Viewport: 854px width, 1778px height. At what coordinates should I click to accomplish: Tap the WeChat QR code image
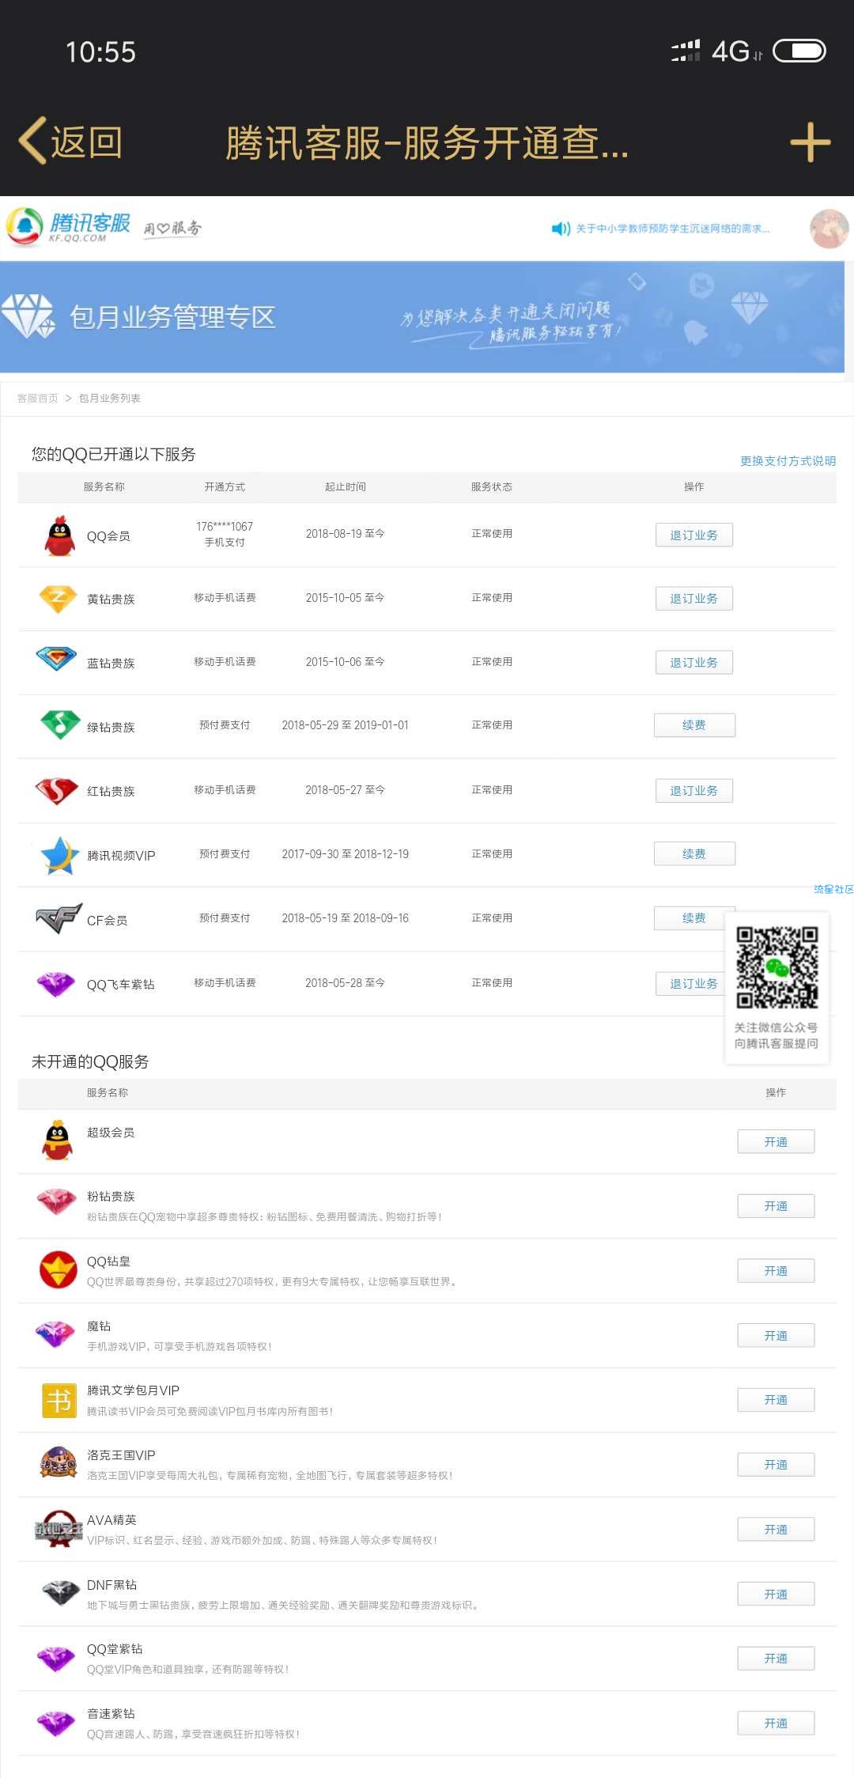pyautogui.click(x=777, y=967)
